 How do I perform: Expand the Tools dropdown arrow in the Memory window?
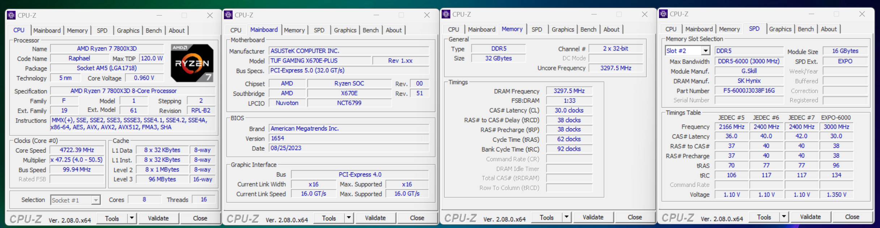567,217
